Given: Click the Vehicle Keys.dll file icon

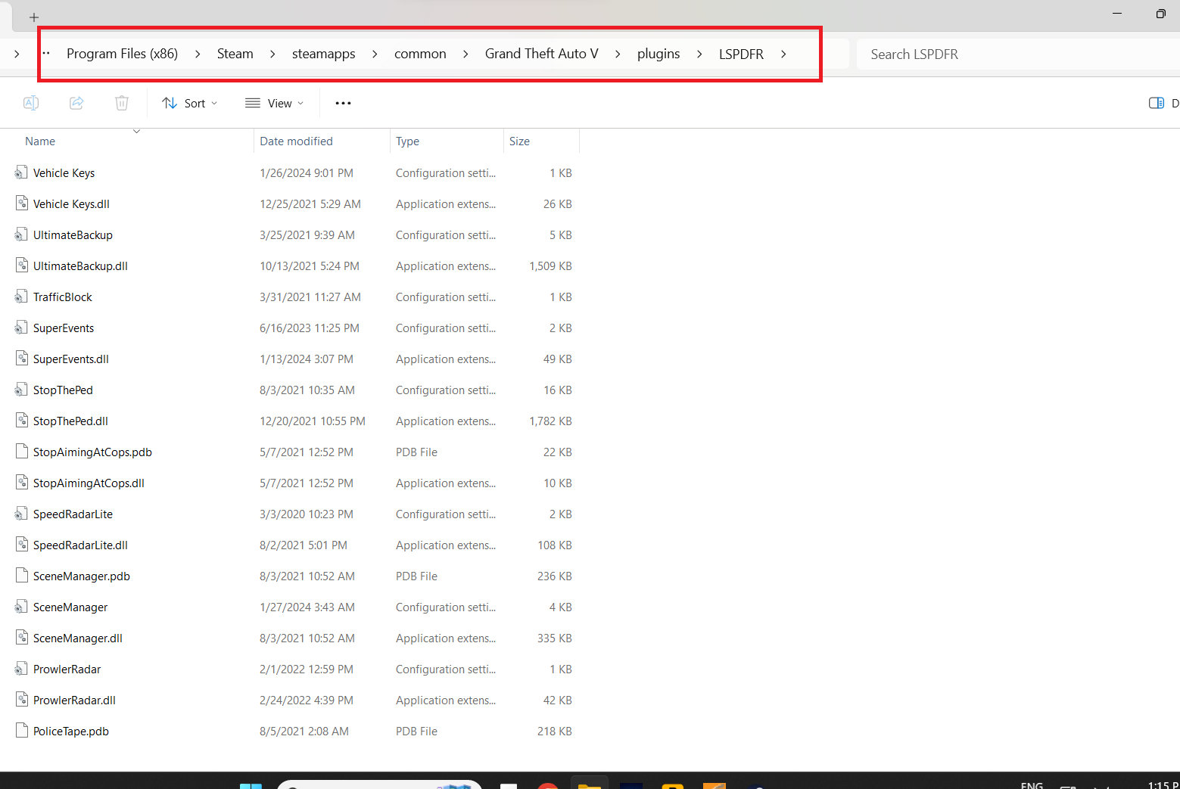Looking at the screenshot, I should pos(22,203).
